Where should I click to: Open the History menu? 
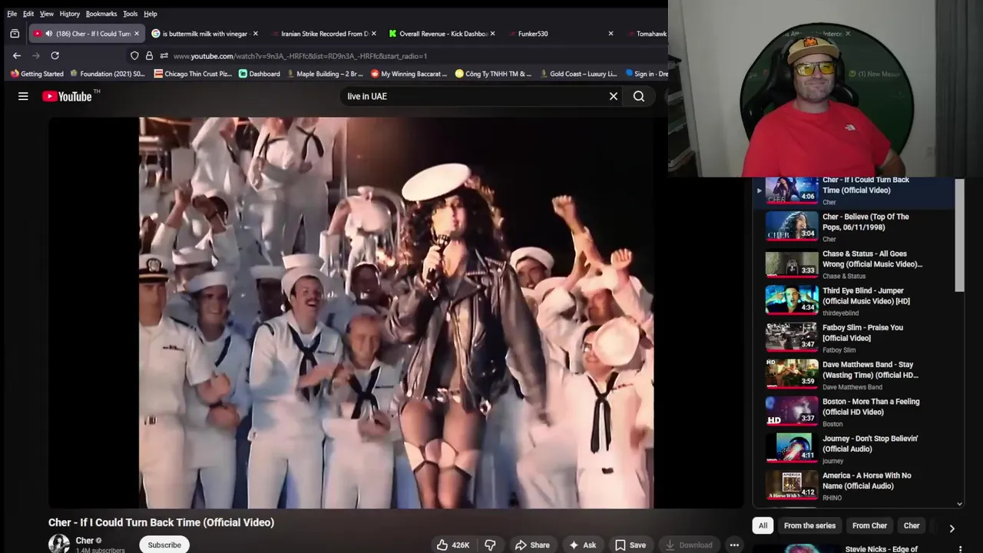click(x=69, y=14)
